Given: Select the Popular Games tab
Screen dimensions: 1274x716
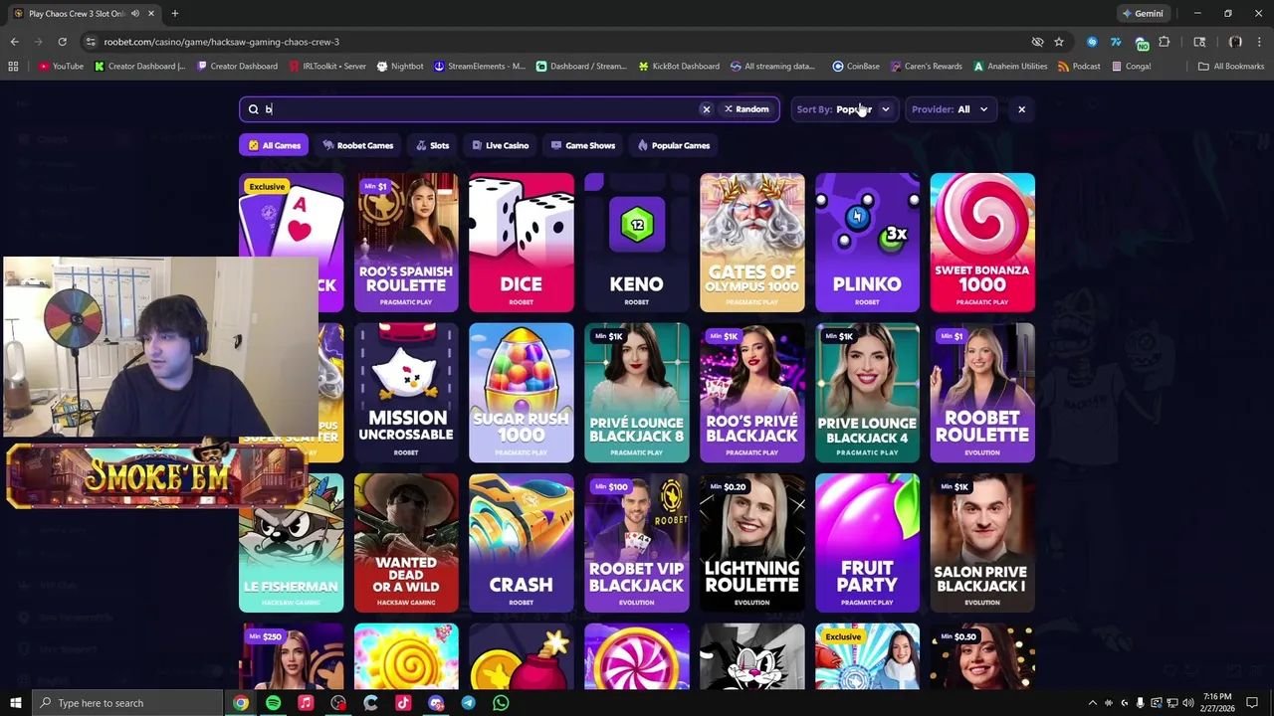Looking at the screenshot, I should (x=674, y=145).
